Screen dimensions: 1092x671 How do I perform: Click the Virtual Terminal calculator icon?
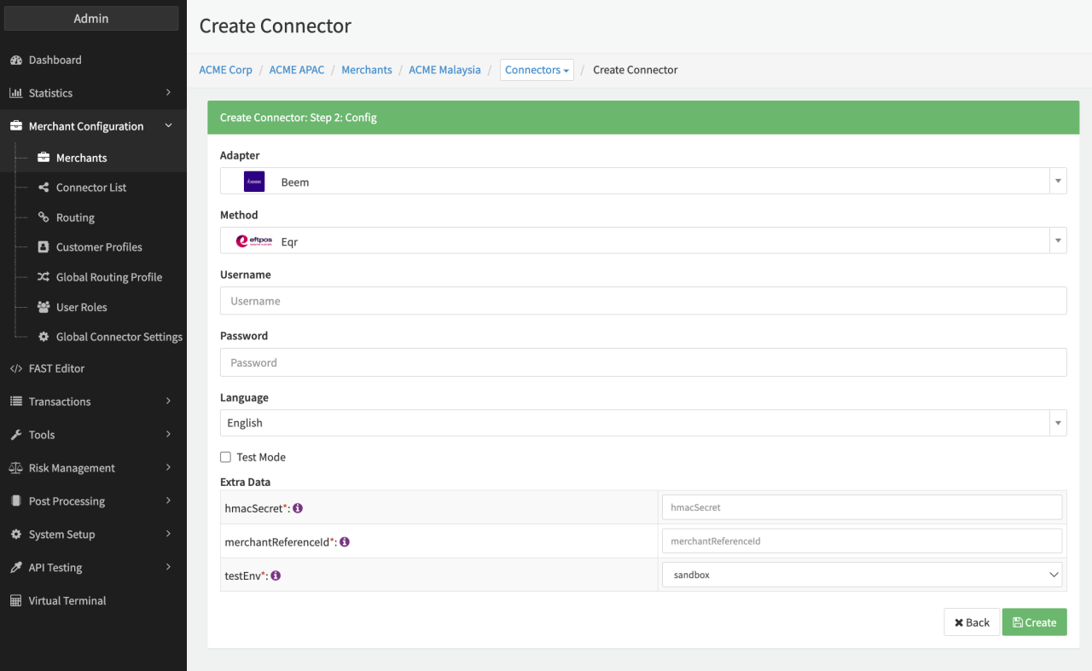click(x=15, y=601)
